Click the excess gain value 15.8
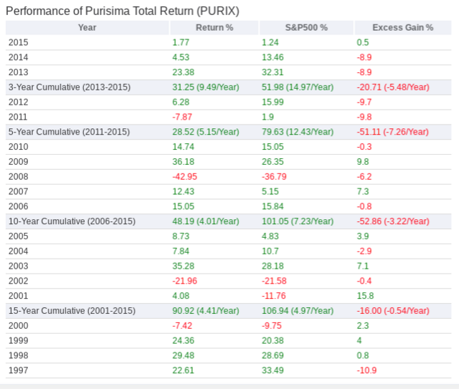459x389 pixels. click(x=365, y=296)
